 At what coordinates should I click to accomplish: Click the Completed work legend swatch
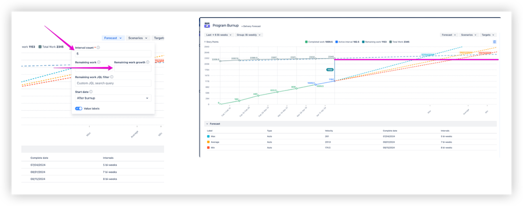click(x=306, y=42)
